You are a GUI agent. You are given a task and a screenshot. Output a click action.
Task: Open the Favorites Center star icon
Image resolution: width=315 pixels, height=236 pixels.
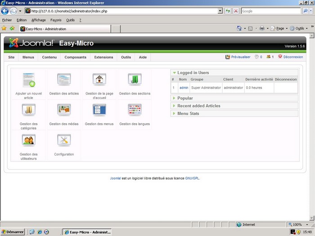click(4, 28)
